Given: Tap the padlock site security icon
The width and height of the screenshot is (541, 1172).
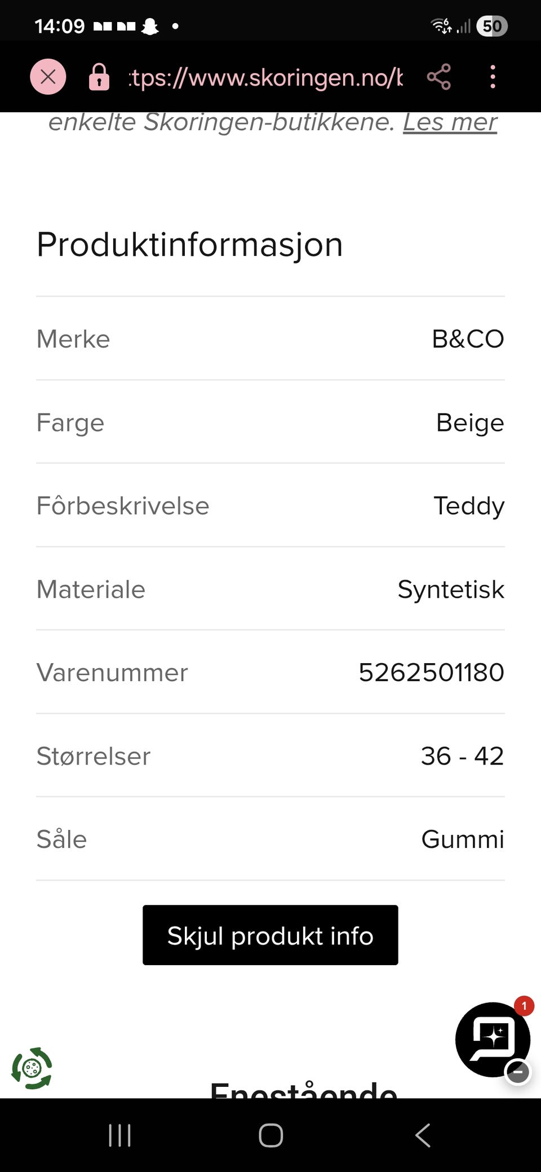Looking at the screenshot, I should (99, 77).
